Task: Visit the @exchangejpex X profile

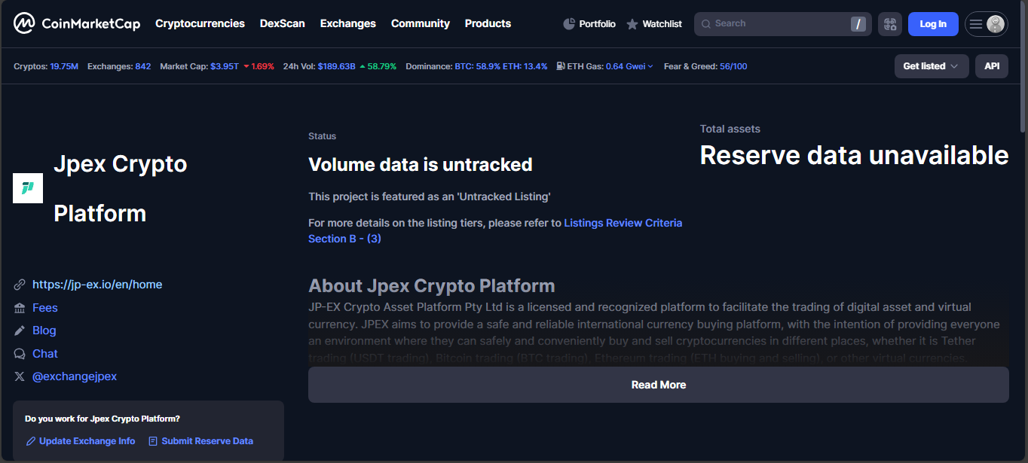Action: 74,376
